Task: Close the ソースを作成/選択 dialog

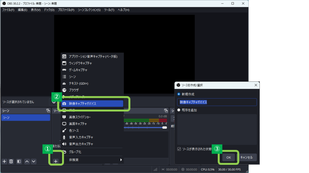Action: pyautogui.click(x=256, y=85)
